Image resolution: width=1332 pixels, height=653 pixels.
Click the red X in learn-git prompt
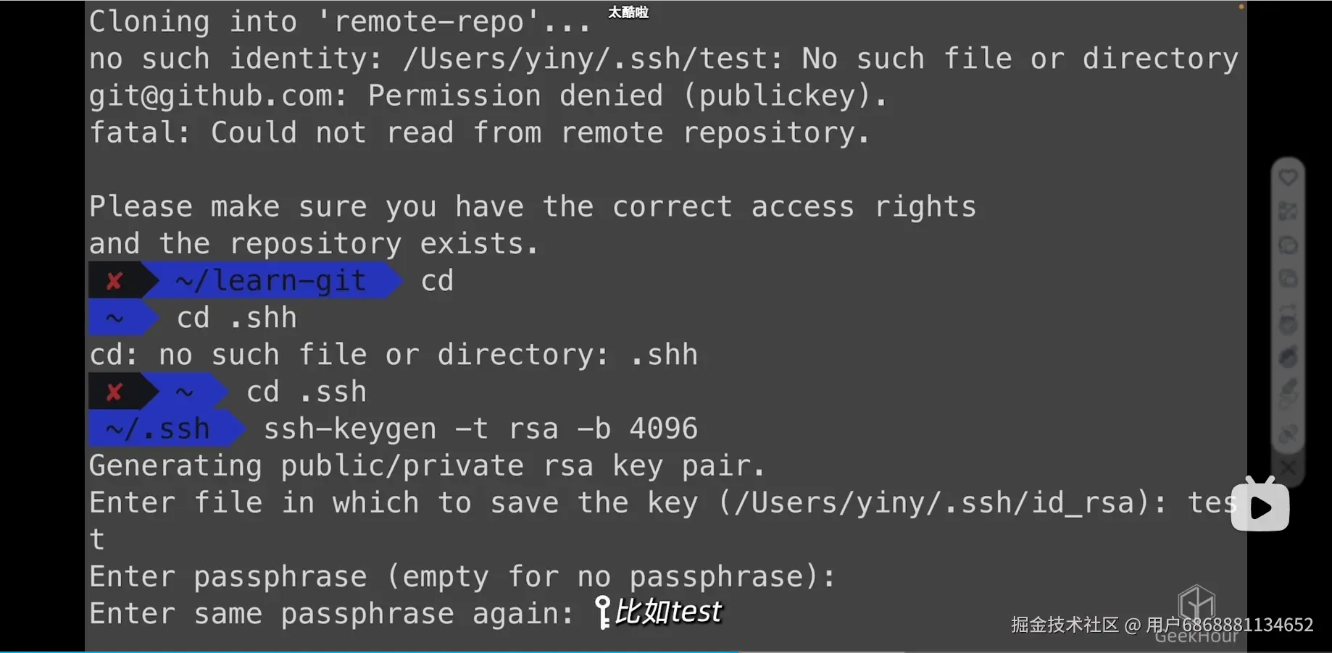tap(115, 281)
